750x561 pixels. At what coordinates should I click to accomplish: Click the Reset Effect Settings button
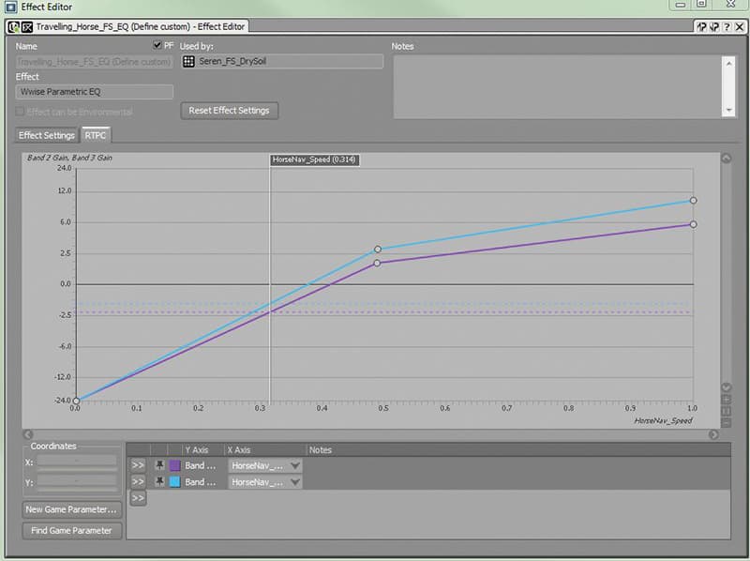coord(229,111)
